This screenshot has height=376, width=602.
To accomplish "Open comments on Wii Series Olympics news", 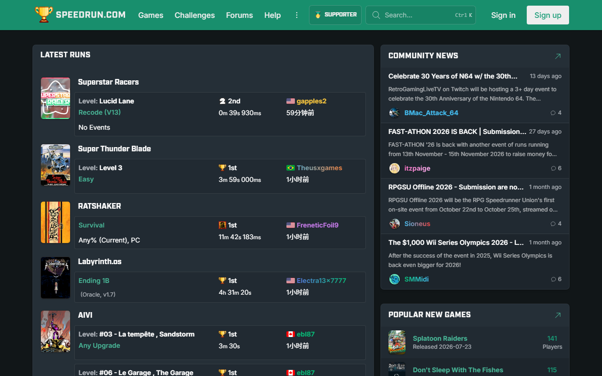I will 556,279.
